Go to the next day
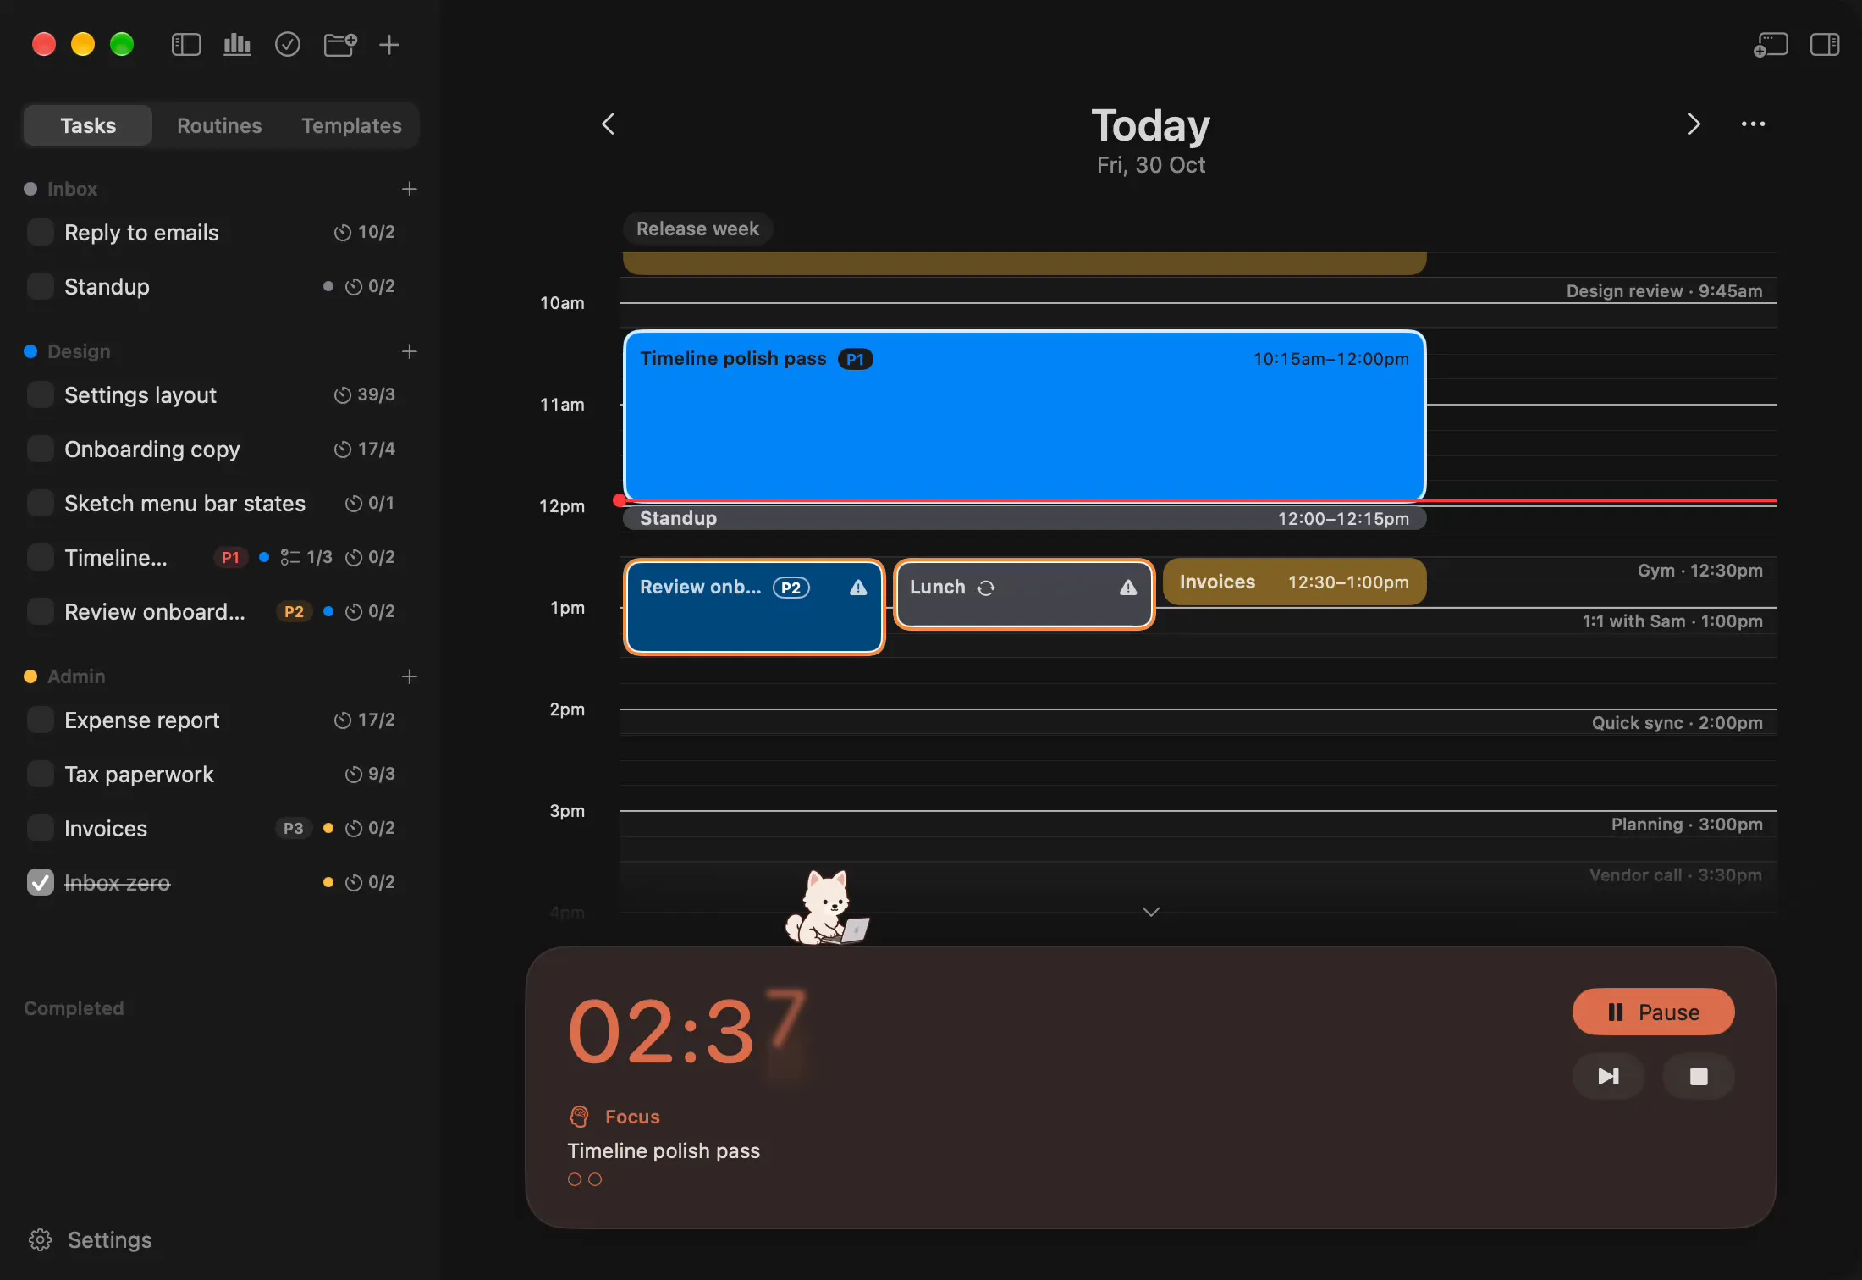 pyautogui.click(x=1694, y=124)
